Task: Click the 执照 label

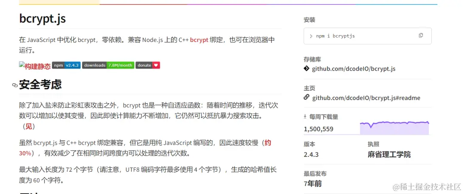Action: coord(373,144)
